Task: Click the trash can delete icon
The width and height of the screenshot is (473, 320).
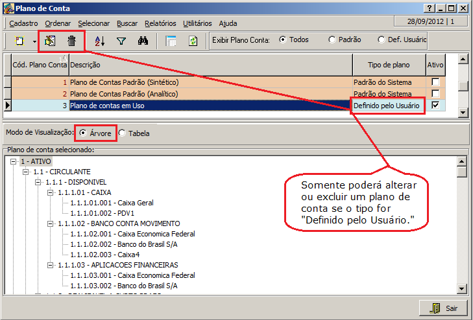Action: (72, 41)
